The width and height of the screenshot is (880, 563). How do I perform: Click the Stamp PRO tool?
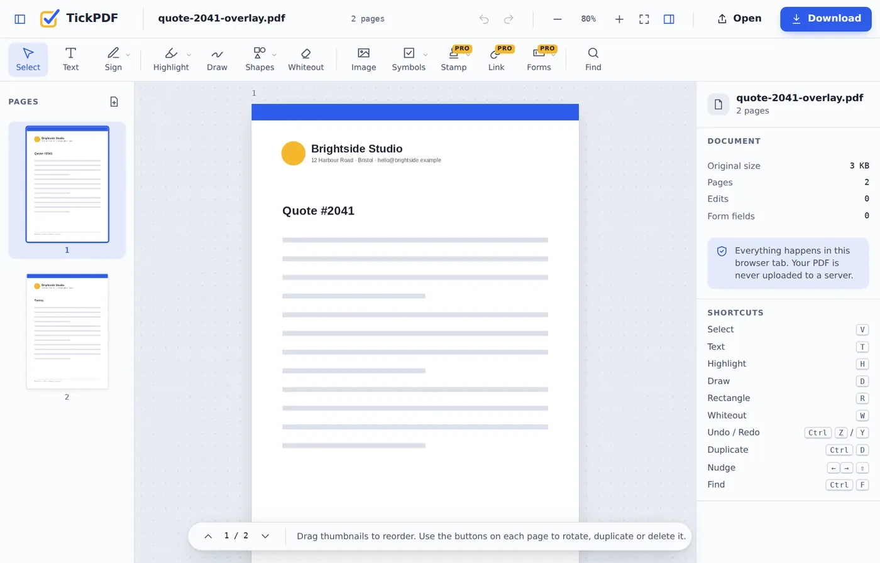coord(454,59)
